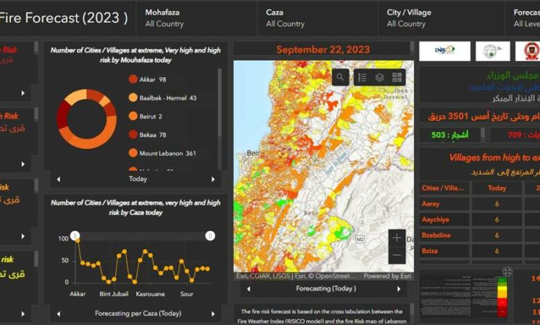The width and height of the screenshot is (540, 325).
Task: Click the Today label under donut chart
Action: tap(138, 179)
